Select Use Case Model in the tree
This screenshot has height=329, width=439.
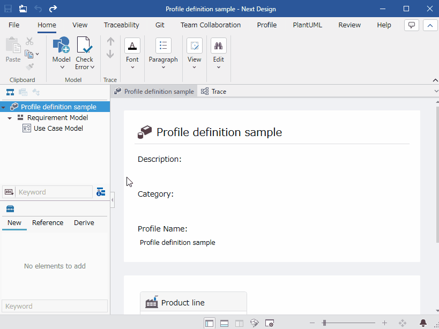(x=58, y=129)
